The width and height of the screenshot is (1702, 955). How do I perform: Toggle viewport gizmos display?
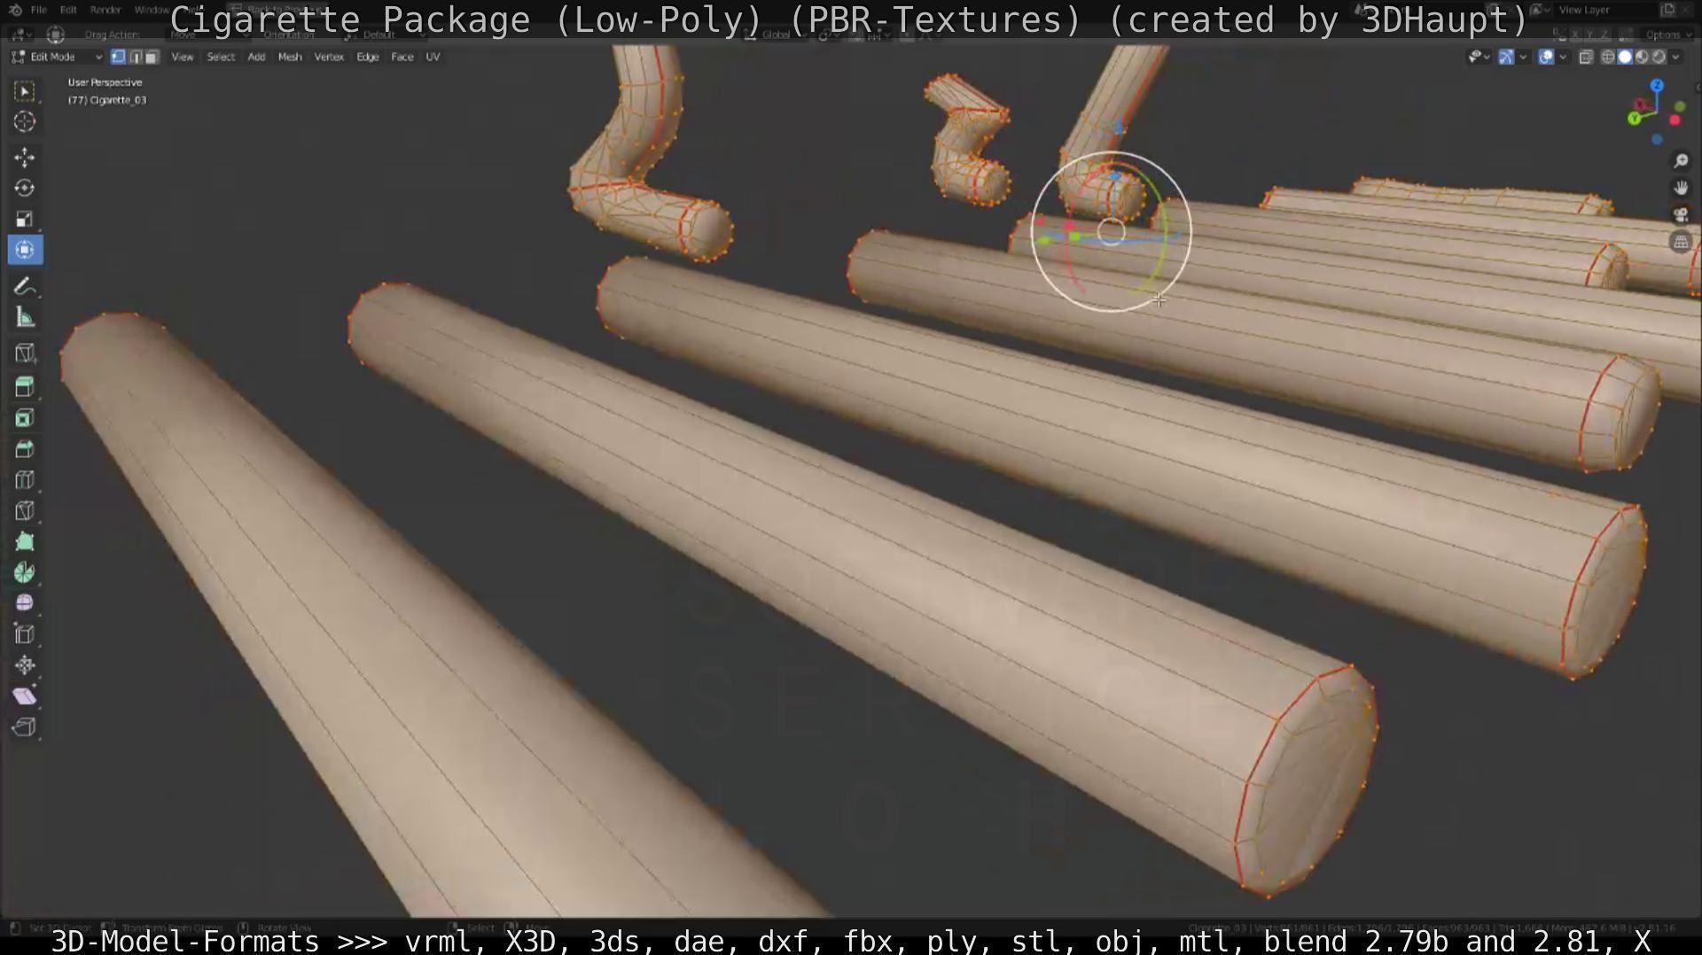tap(1506, 57)
